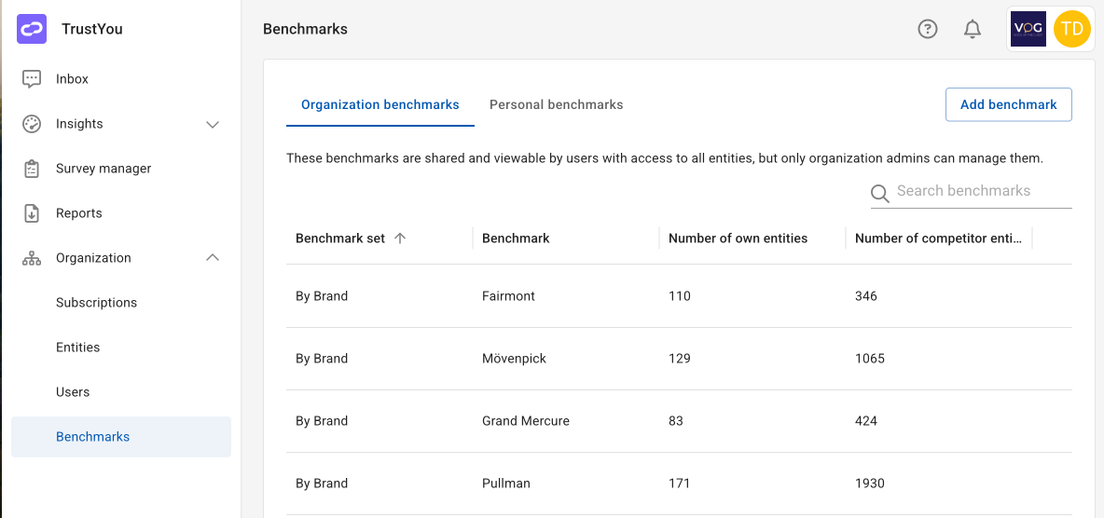Open Survey manager in the sidebar
Screen dimensions: 1104x518
(121, 169)
